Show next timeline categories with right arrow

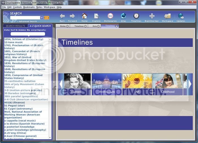coord(190,84)
